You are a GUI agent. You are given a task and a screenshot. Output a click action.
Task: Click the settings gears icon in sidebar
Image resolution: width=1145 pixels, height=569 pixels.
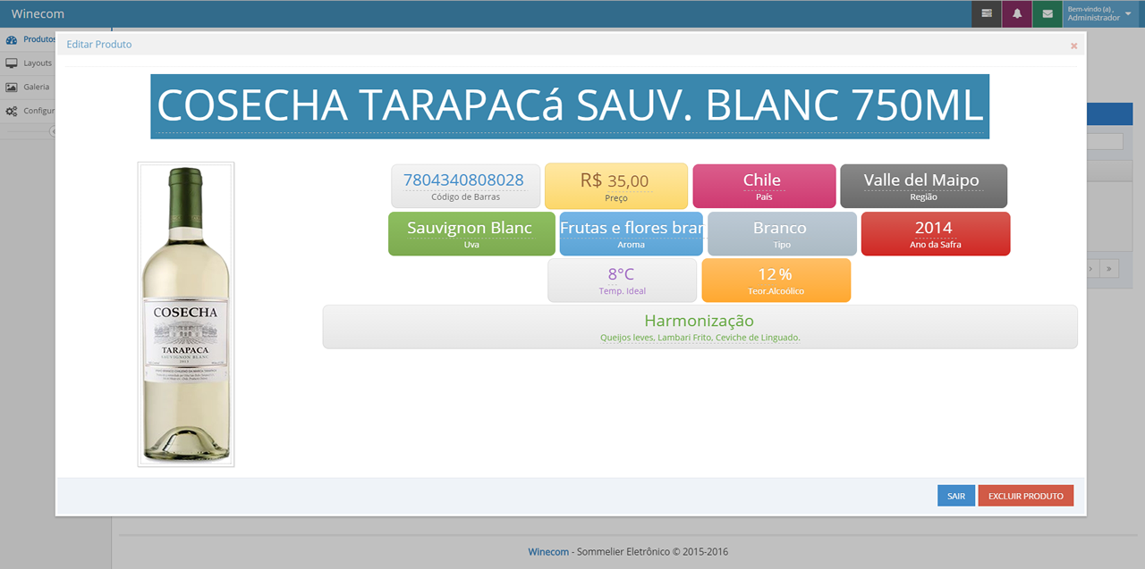tap(12, 111)
